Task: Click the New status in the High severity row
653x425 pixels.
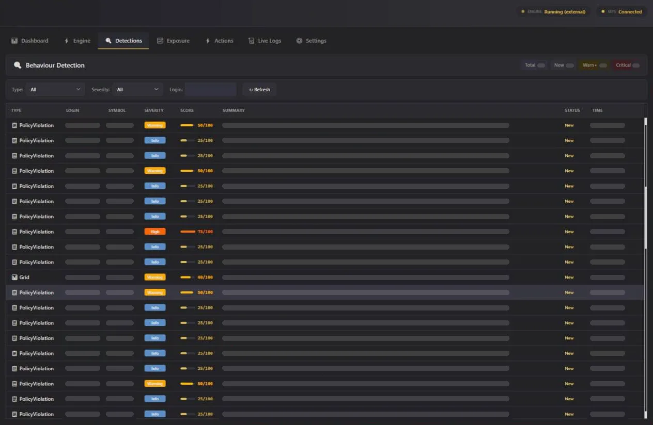Action: point(569,232)
